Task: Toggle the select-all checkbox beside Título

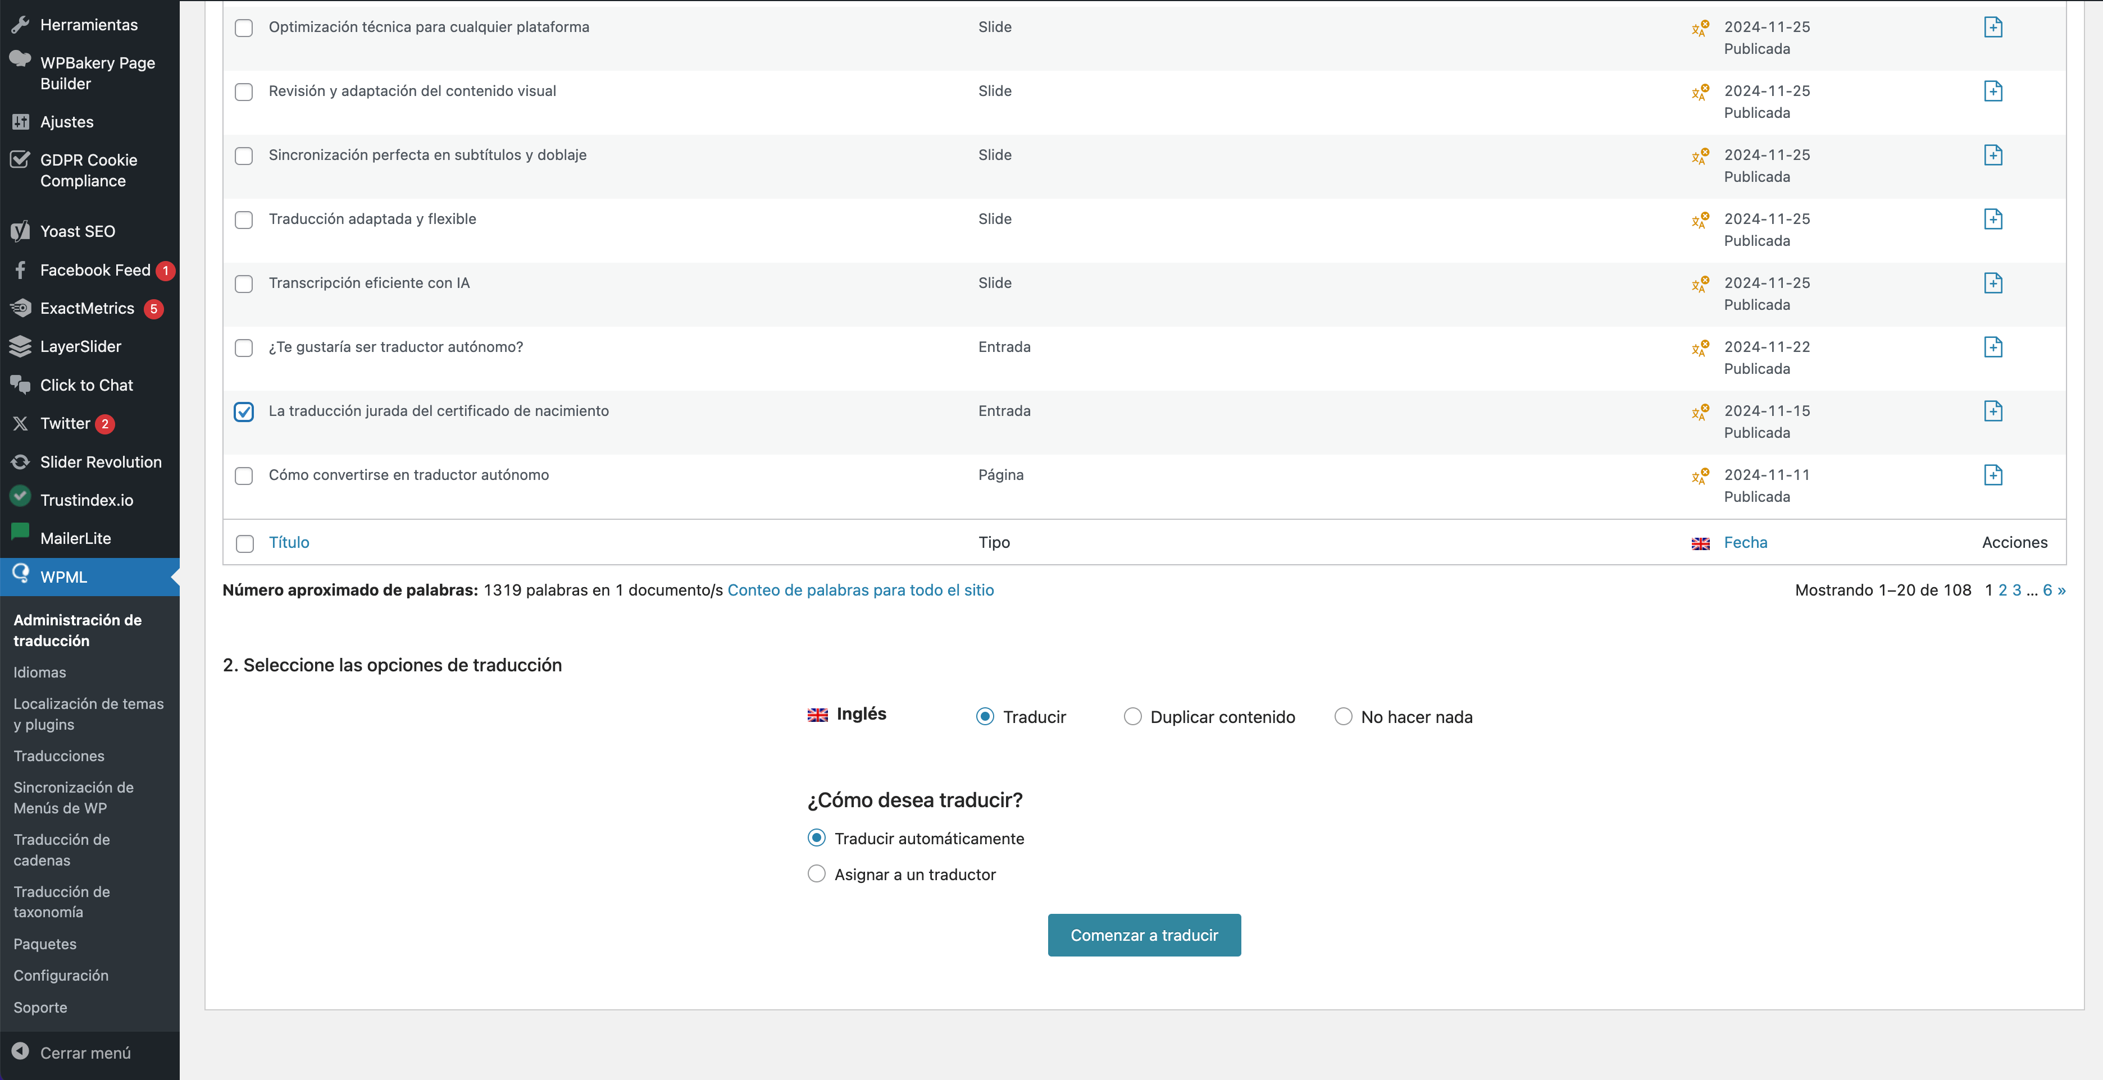Action: coord(244,543)
